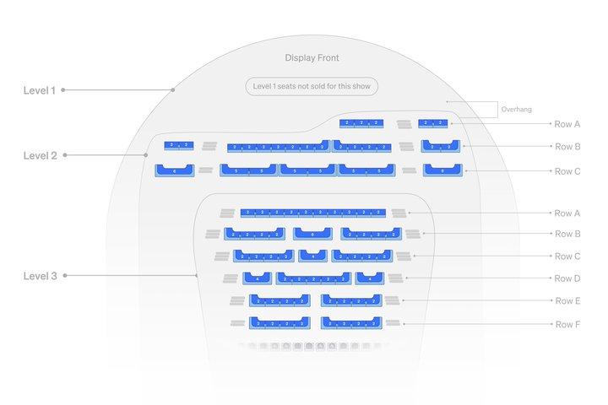Click 'Level 1 seats not sold for this show' pill

coord(312,86)
